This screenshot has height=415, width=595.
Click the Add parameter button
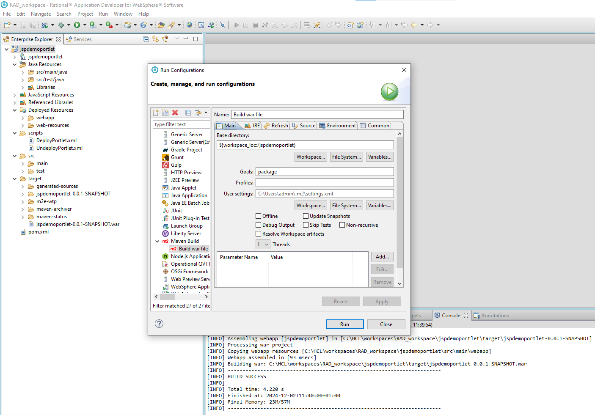(x=383, y=257)
